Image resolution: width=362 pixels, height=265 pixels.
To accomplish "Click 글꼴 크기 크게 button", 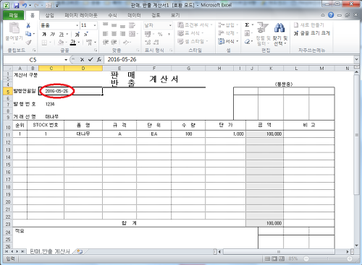I will (312, 33).
